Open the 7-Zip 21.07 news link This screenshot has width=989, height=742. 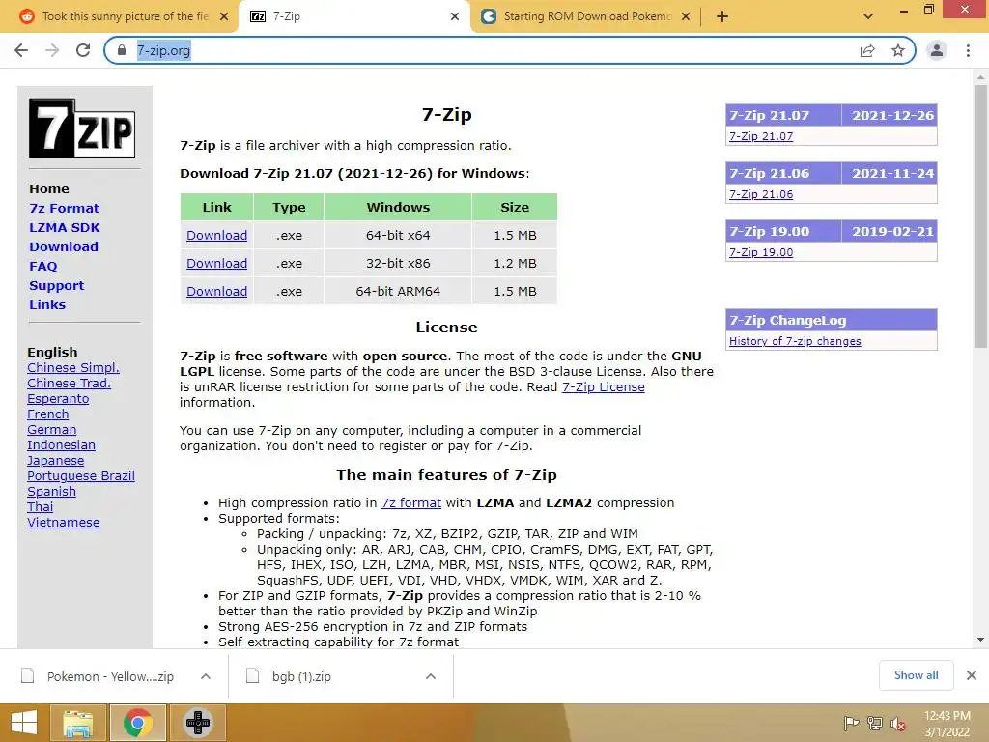pos(761,136)
